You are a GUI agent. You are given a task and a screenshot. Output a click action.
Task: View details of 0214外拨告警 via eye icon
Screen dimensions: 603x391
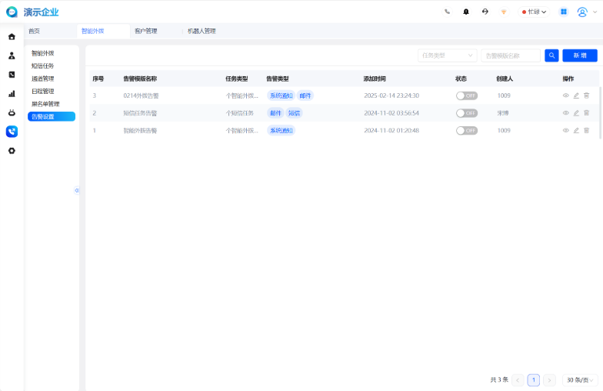point(565,95)
